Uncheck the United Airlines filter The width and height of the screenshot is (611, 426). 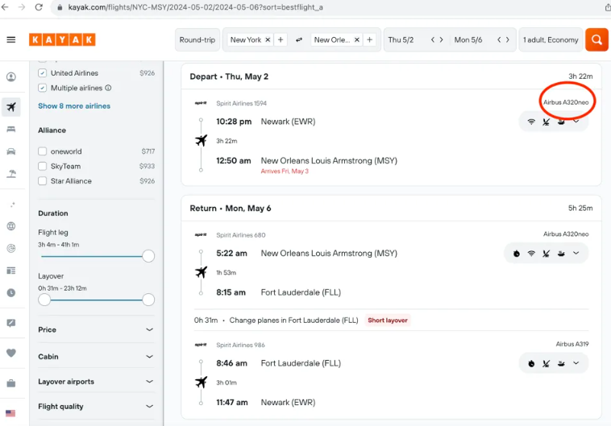coord(43,73)
